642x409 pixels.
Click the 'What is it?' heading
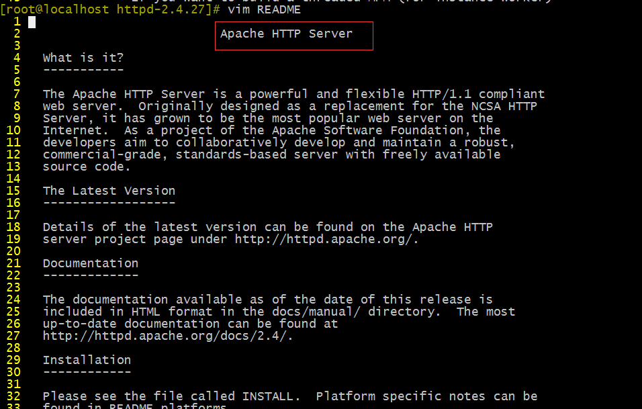coord(83,58)
